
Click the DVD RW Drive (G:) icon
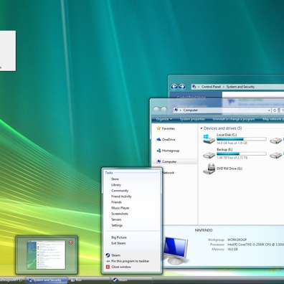point(209,169)
